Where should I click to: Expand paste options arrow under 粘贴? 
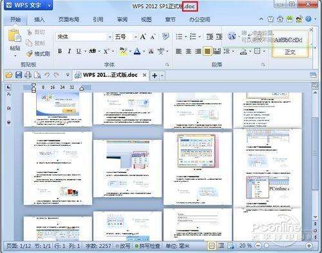[x=15, y=56]
